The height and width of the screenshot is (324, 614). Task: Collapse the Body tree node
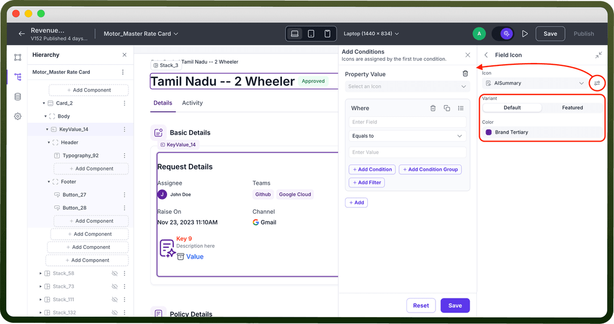(x=45, y=116)
